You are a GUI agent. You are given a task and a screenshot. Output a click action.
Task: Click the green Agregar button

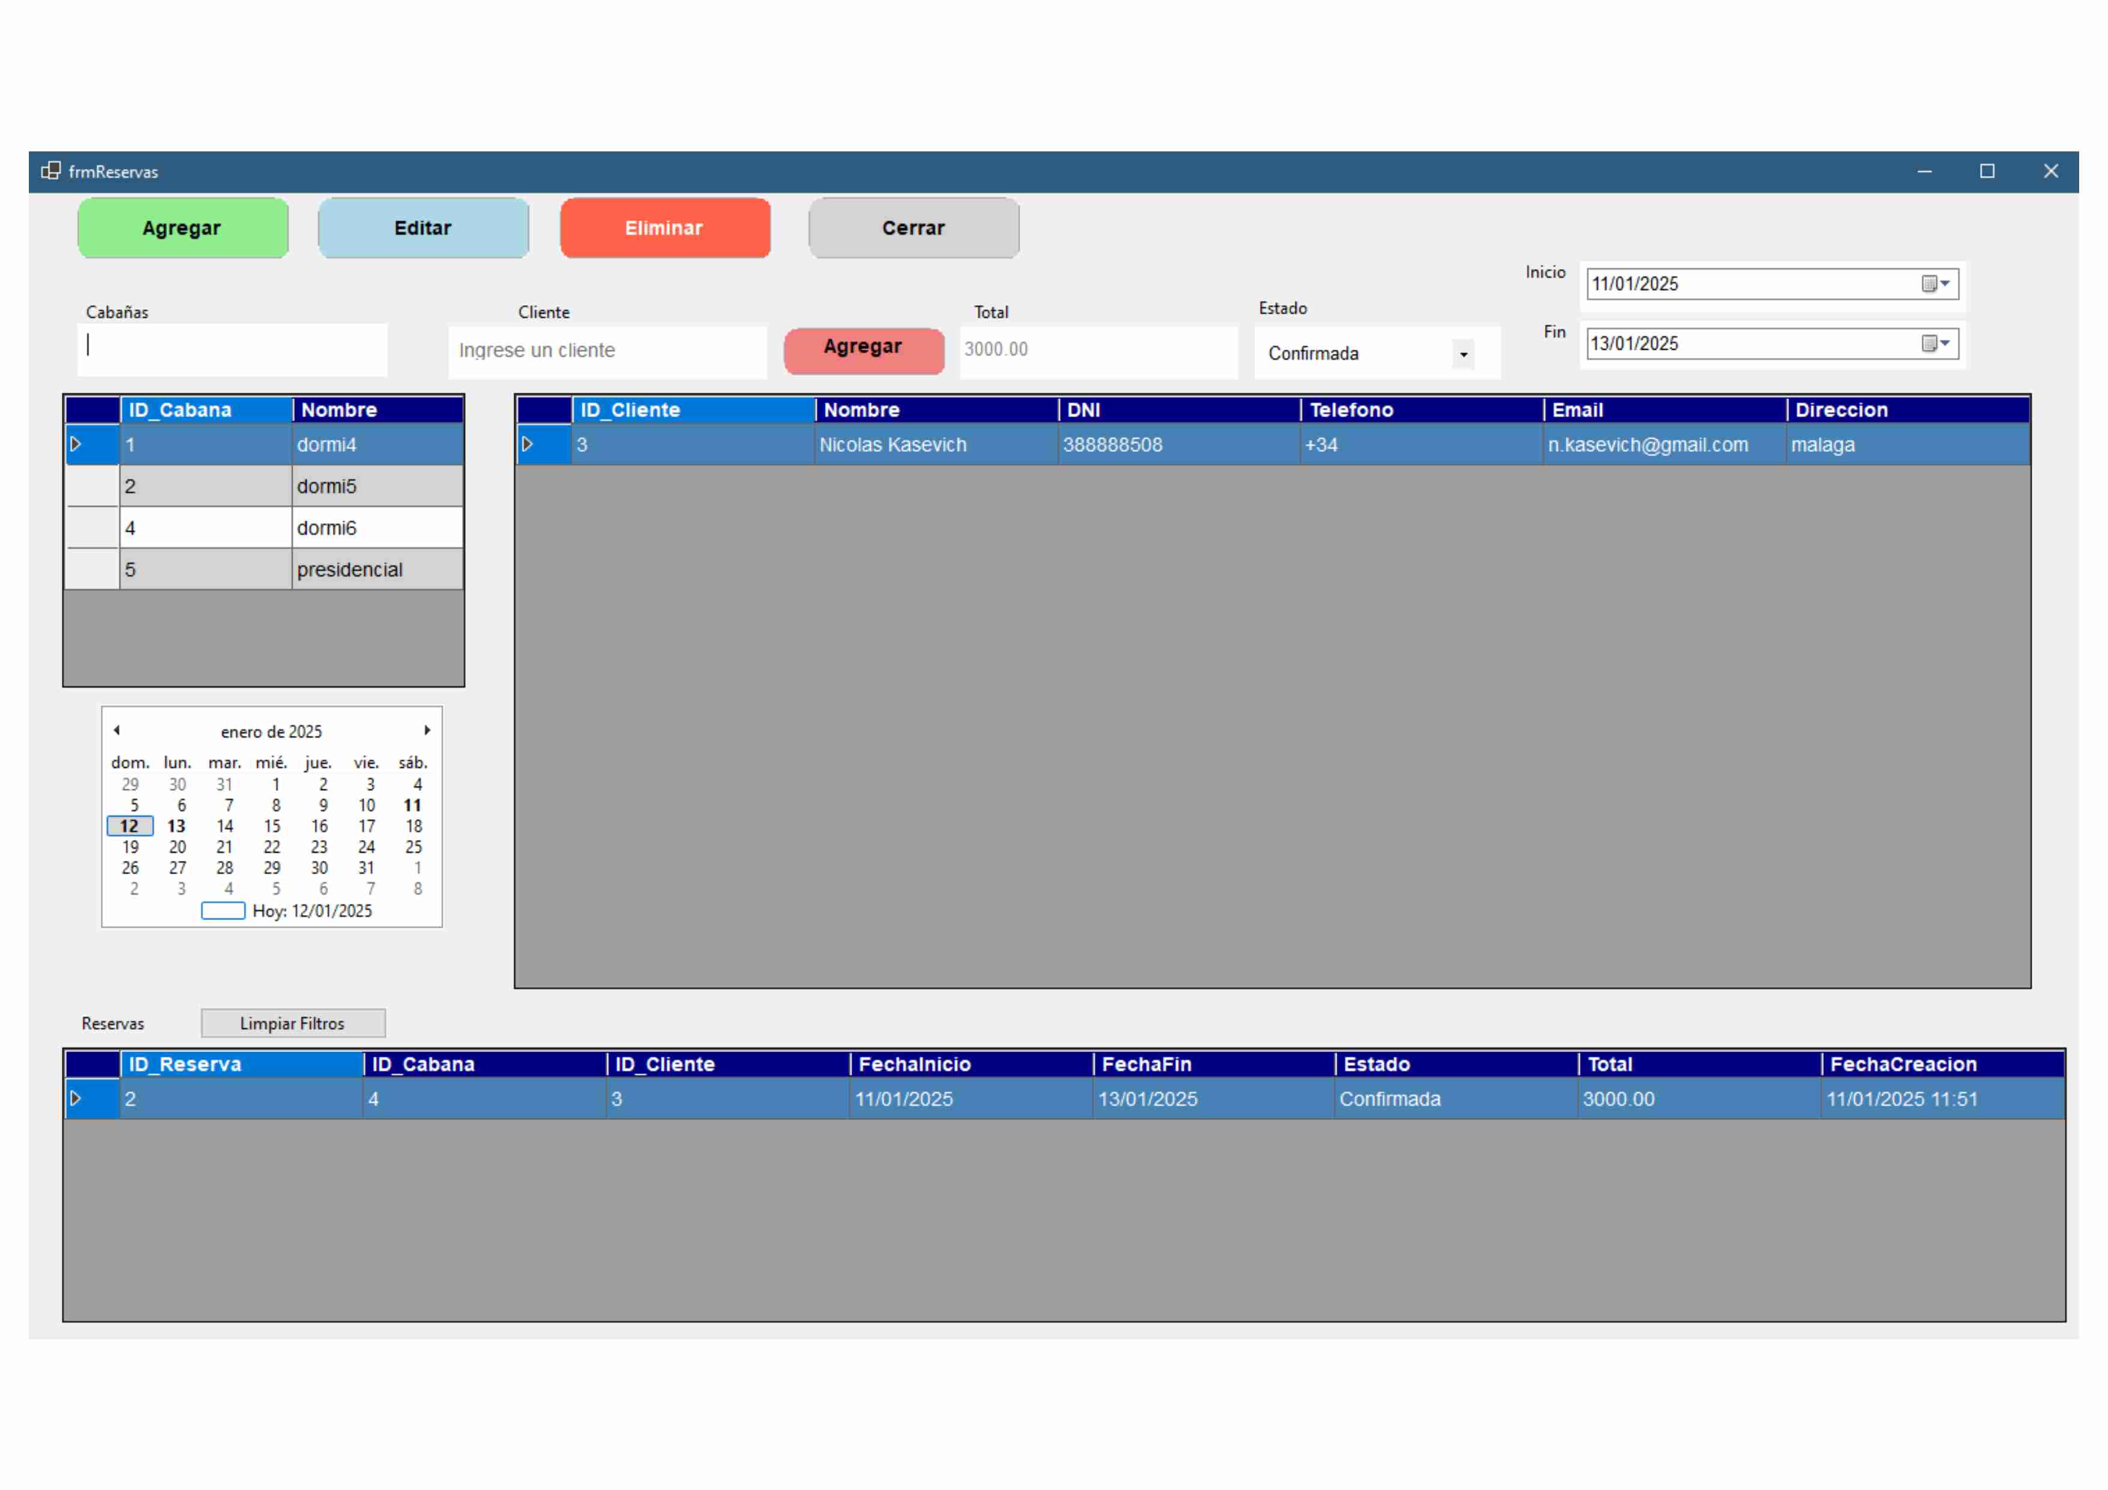click(183, 228)
